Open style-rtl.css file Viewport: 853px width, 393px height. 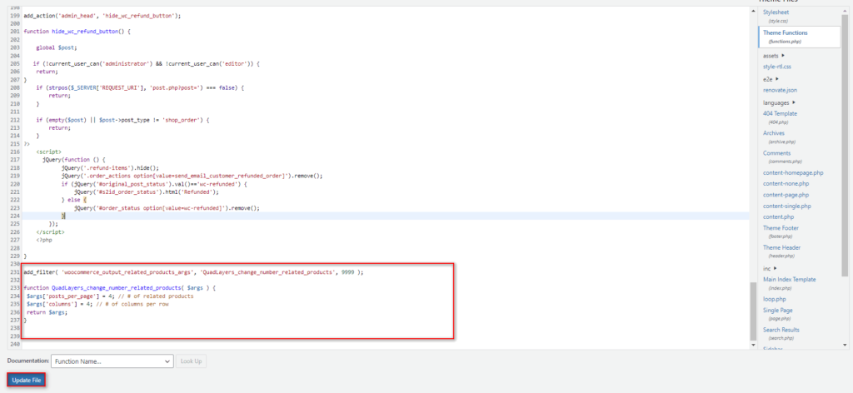pyautogui.click(x=777, y=67)
